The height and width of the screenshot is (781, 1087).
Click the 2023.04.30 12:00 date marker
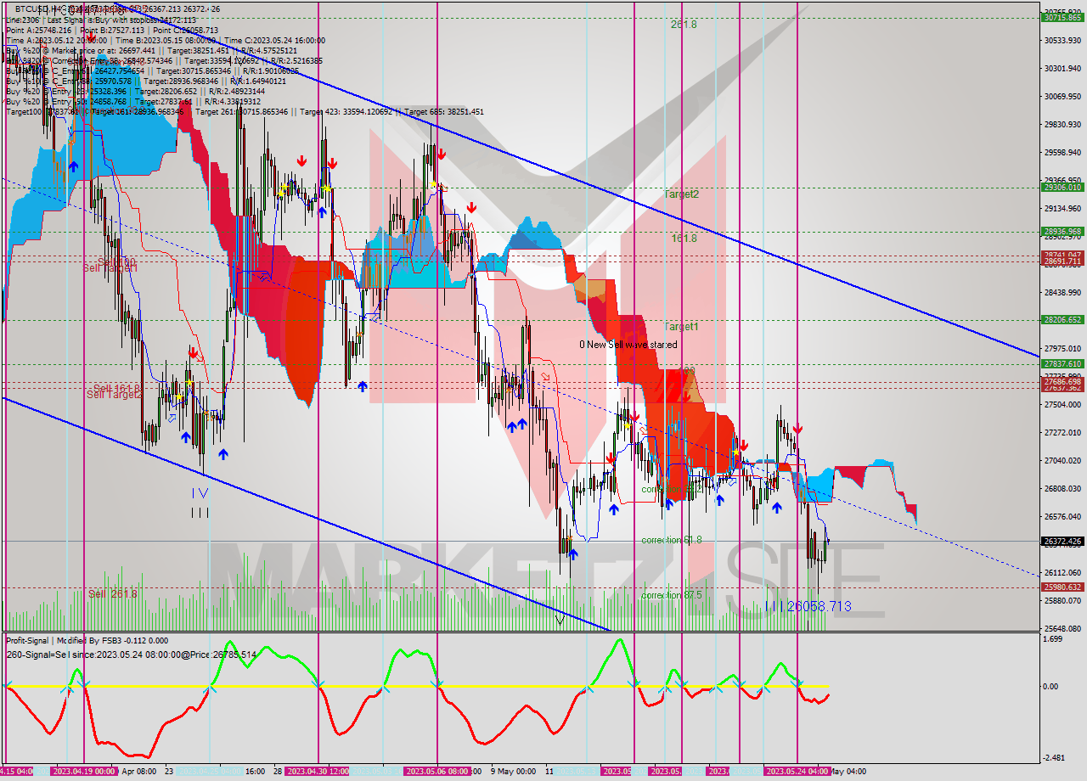click(x=318, y=772)
